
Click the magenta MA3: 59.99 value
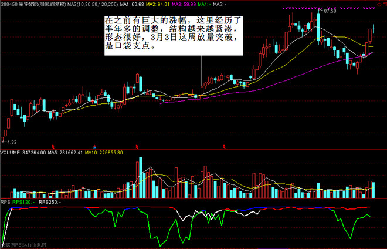(x=184, y=4)
